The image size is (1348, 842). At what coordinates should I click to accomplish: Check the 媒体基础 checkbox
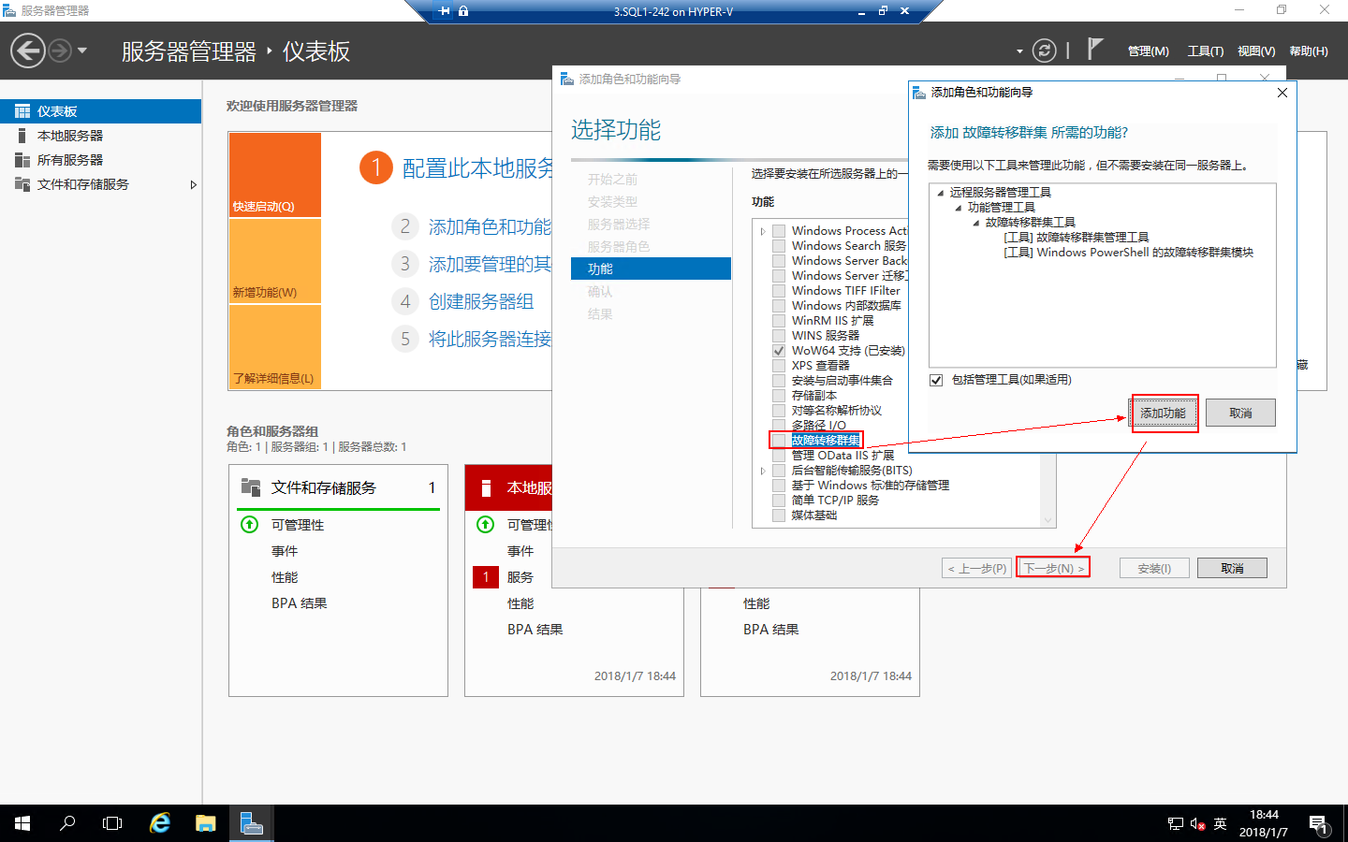(779, 515)
